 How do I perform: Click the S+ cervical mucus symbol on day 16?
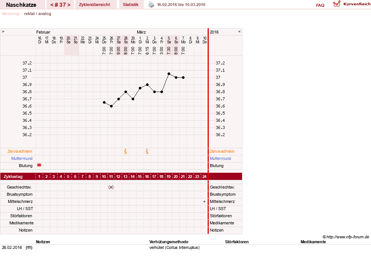pyautogui.click(x=147, y=152)
